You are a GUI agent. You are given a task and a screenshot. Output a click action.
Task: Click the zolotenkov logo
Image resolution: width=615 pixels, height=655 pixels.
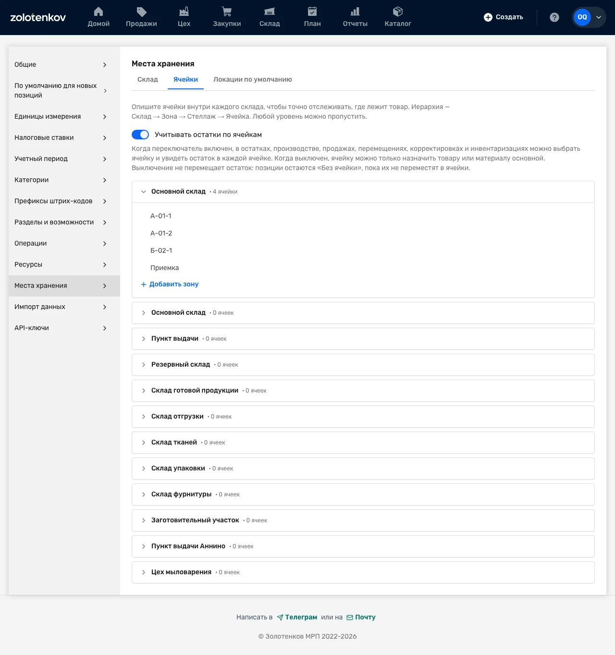[x=38, y=17]
